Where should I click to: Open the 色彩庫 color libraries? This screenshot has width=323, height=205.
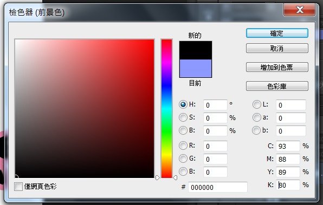tap(277, 86)
